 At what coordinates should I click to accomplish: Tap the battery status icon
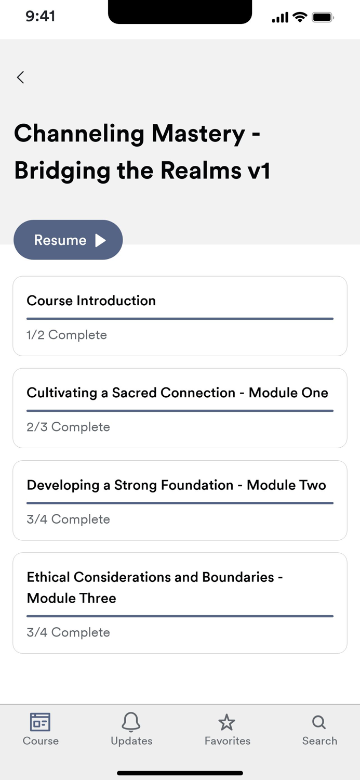(323, 17)
